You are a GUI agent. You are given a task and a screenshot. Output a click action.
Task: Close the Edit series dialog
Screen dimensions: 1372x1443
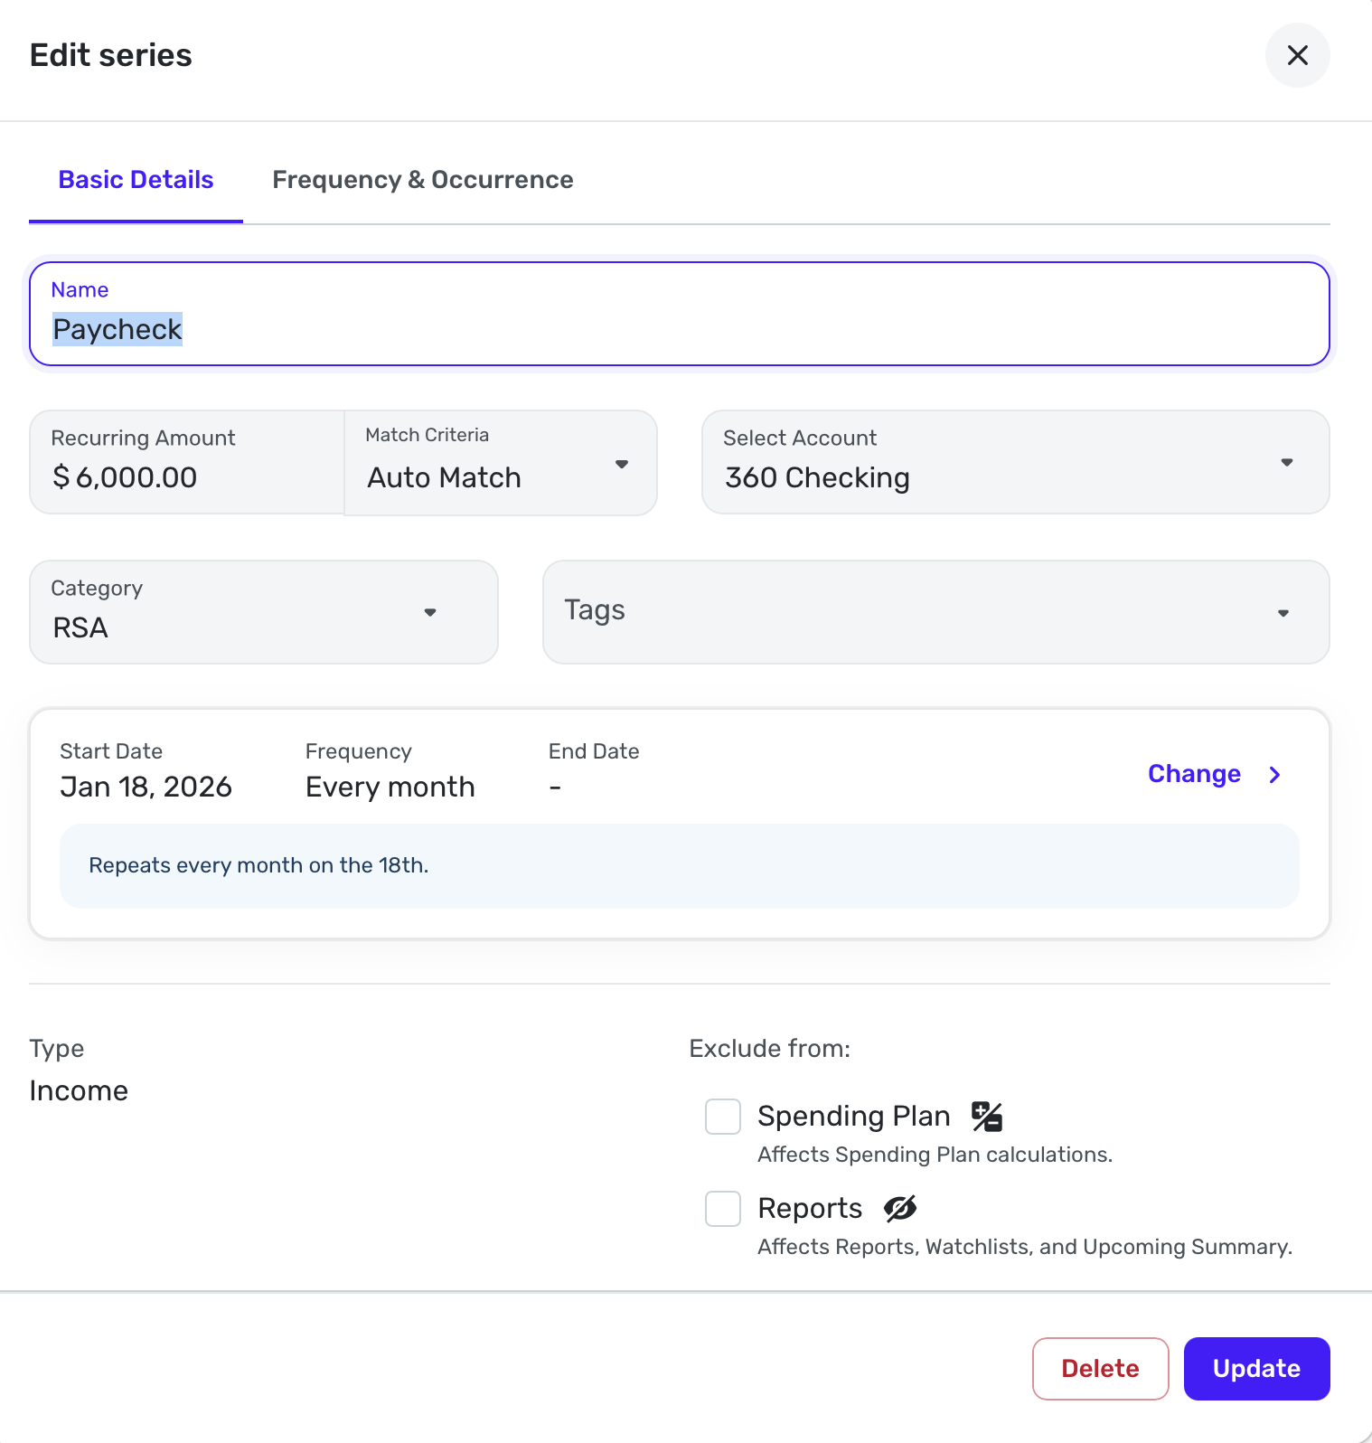1297,55
